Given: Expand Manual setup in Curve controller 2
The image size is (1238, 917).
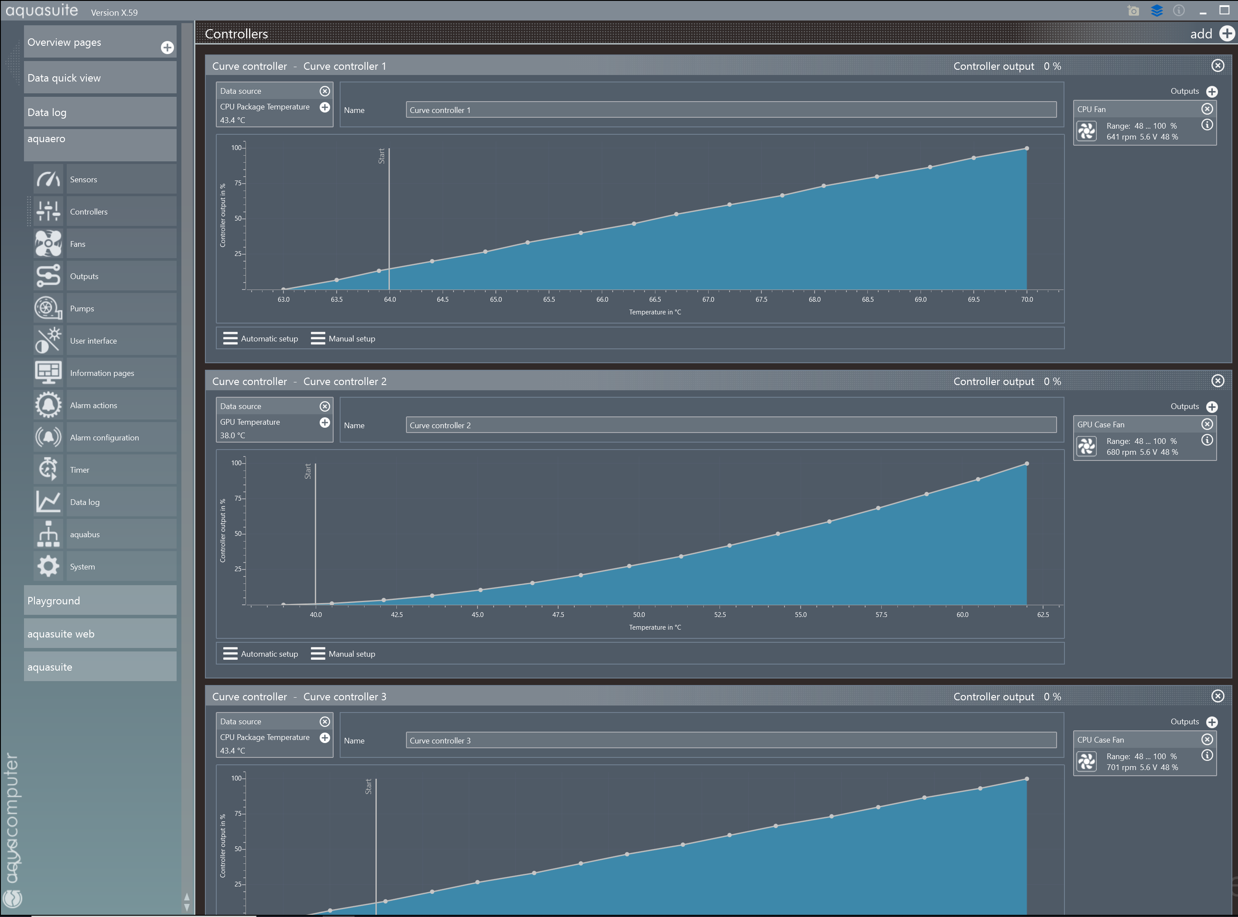Looking at the screenshot, I should click(x=343, y=654).
